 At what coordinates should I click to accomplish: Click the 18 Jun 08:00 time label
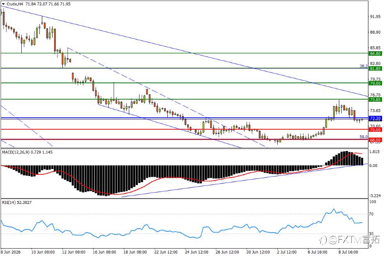[135, 252]
